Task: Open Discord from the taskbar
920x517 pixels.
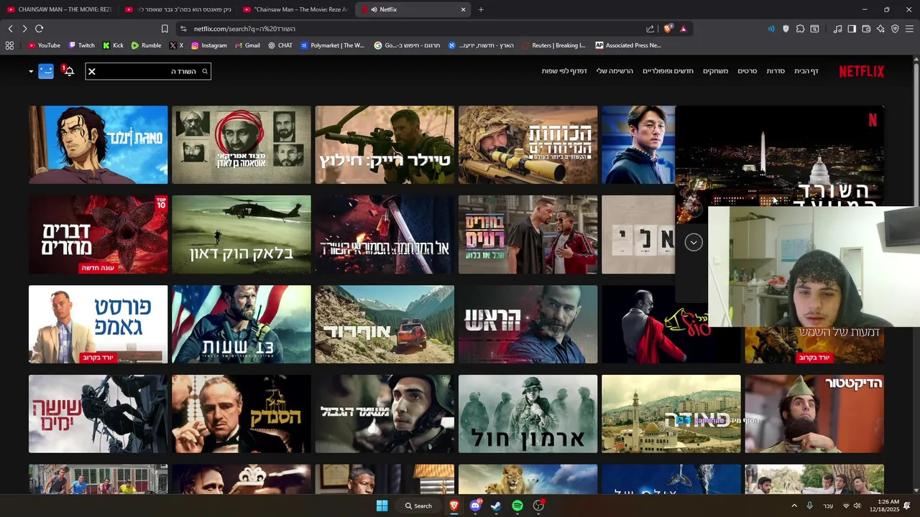Action: (475, 506)
